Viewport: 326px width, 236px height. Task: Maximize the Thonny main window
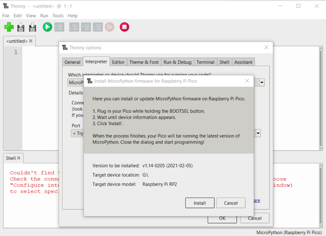299,6
